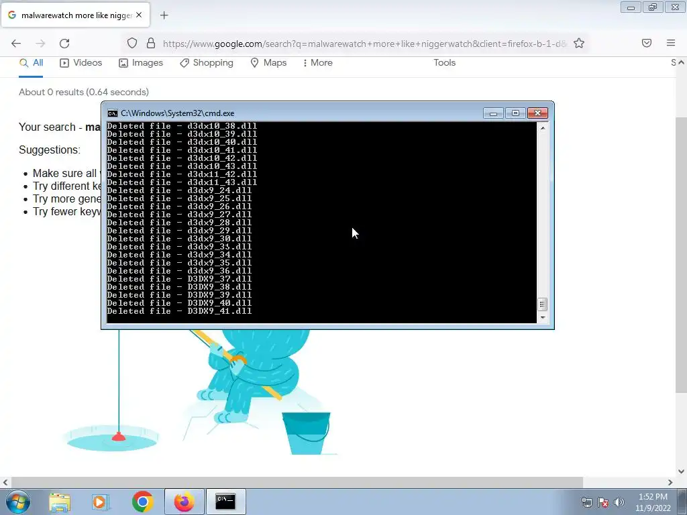
Task: Click the browser page scroll up arrow
Action: click(682, 62)
